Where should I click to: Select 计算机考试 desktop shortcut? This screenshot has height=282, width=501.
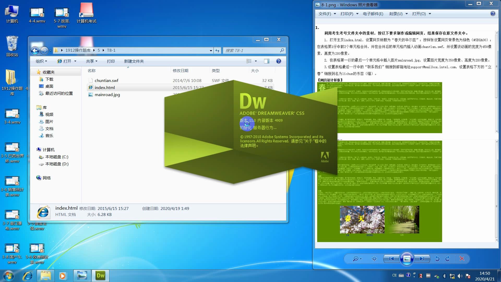86,13
